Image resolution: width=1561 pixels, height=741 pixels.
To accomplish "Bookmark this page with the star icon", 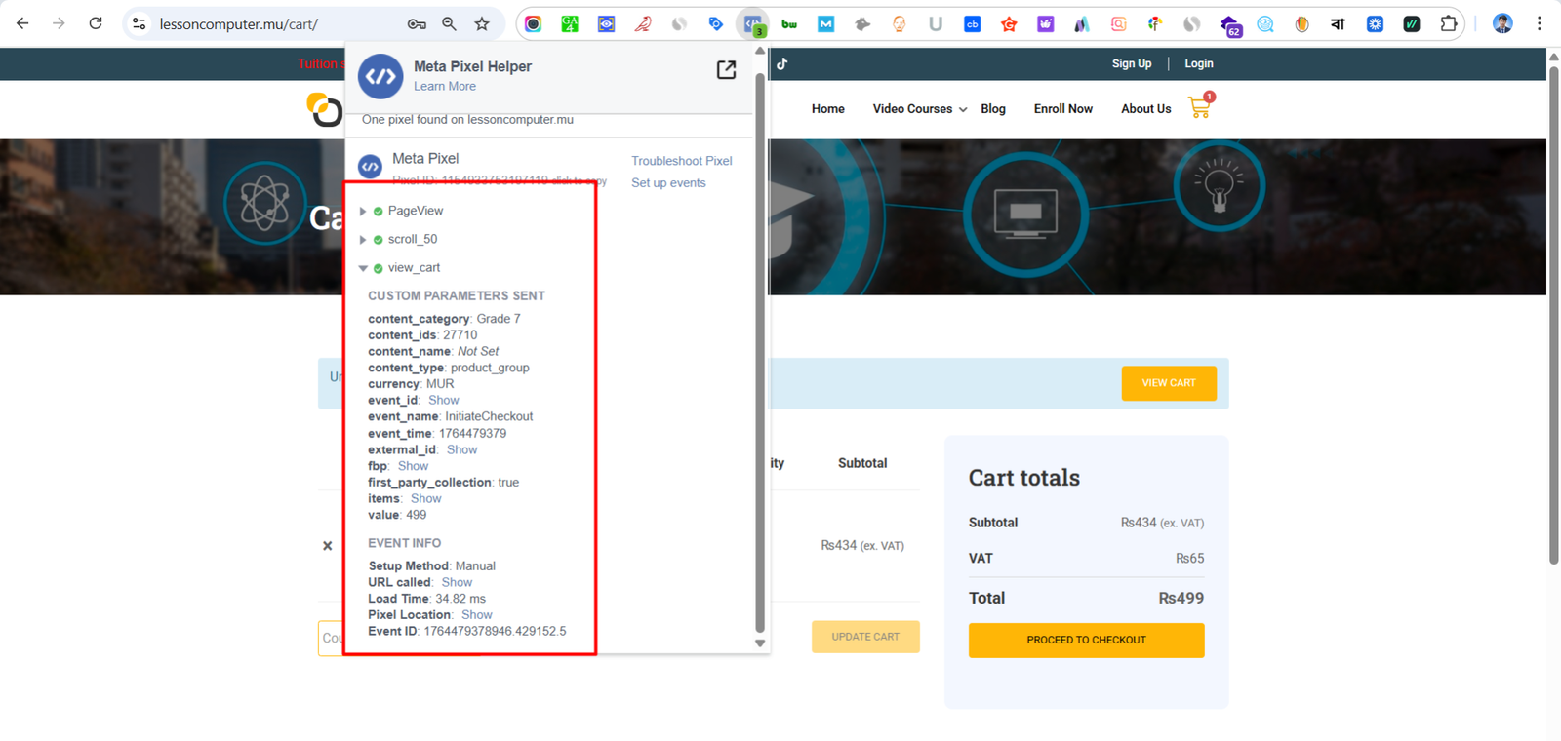I will (482, 24).
